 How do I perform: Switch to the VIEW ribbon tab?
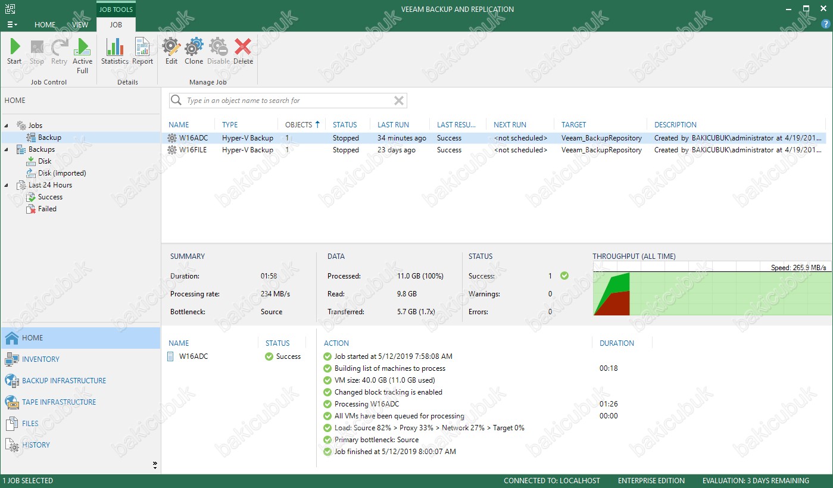click(80, 24)
